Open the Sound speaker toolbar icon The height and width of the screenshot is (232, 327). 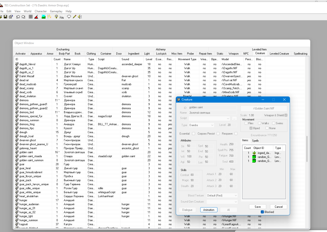pyautogui.click(x=80, y=17)
